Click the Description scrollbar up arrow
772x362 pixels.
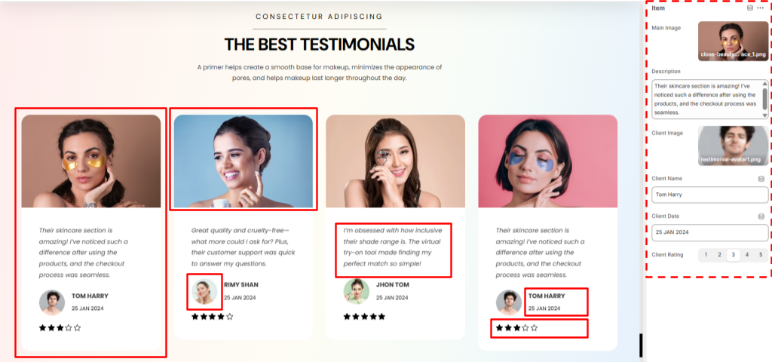click(764, 84)
